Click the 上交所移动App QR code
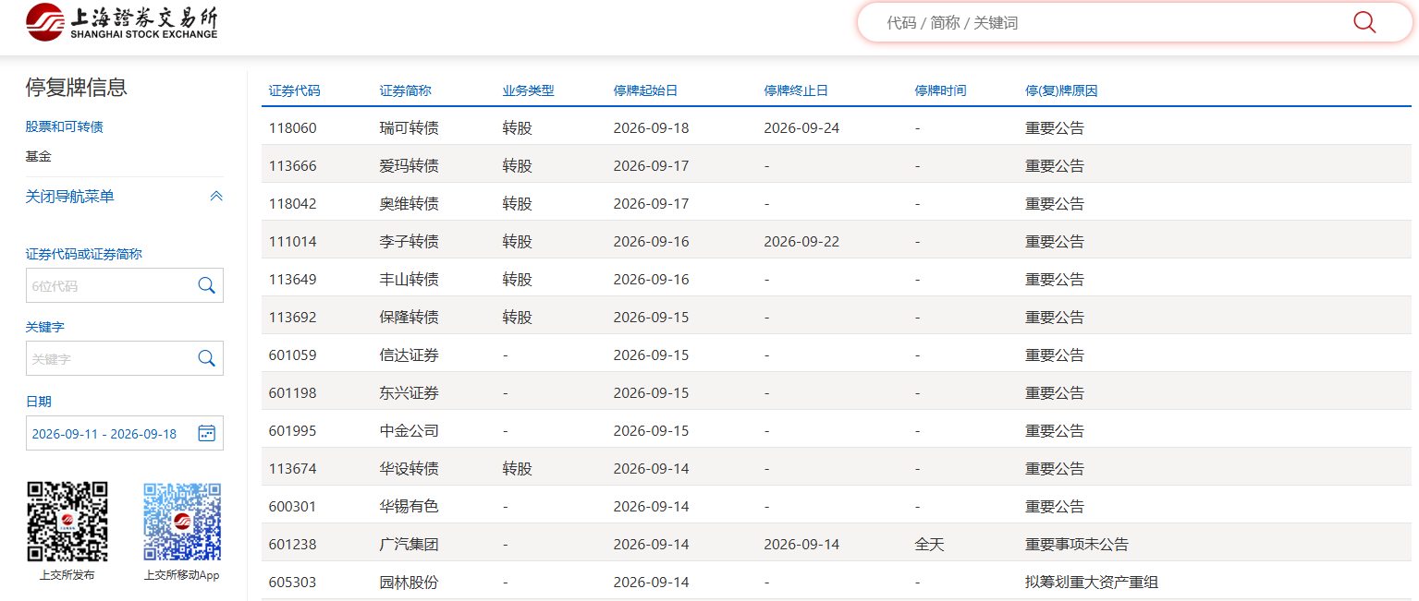Viewport: 1419px width, 601px height. tap(182, 522)
